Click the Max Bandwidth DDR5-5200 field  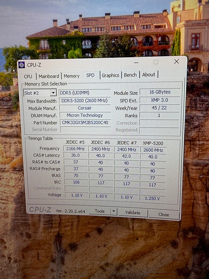click(x=84, y=101)
